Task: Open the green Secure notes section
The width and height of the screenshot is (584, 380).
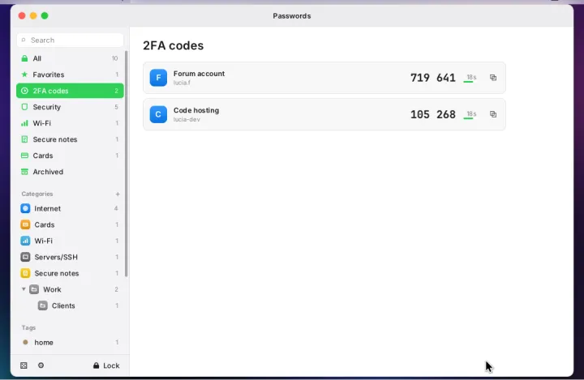Action: (70, 139)
